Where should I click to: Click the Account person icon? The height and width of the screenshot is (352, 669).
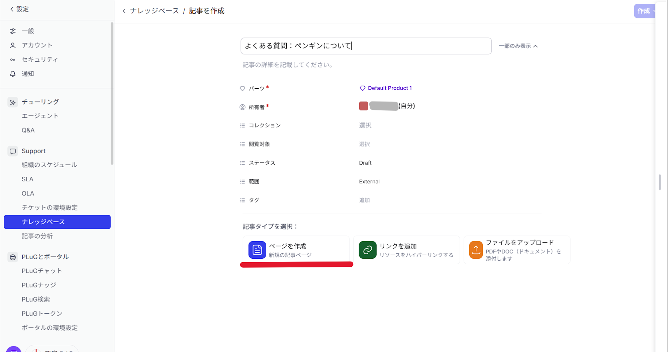[13, 45]
